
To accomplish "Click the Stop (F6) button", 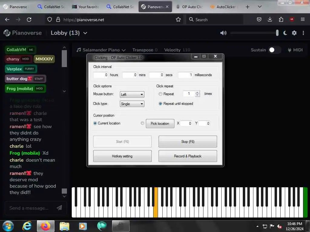I will coord(188,141).
